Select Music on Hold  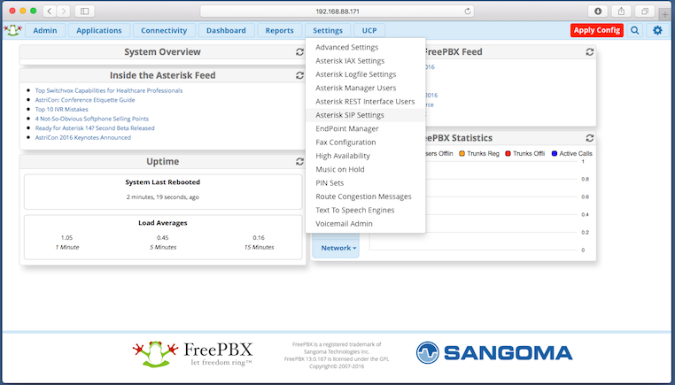coord(366,169)
